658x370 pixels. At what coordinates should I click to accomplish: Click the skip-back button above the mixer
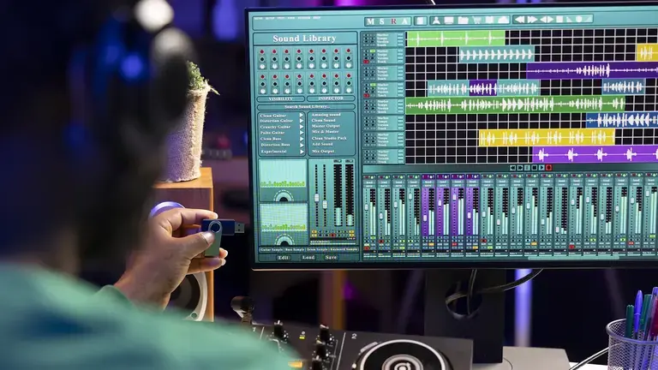click(x=512, y=168)
